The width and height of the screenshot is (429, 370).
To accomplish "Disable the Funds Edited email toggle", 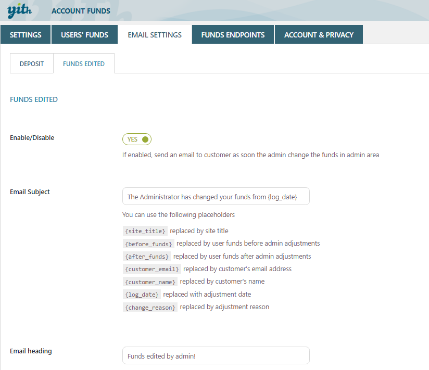I will 137,139.
